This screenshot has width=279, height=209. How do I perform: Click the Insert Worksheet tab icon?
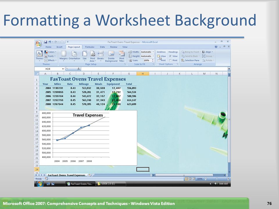point(90,175)
